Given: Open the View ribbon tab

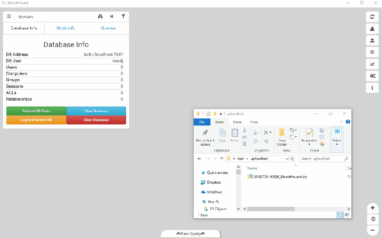Looking at the screenshot, I should [x=254, y=122].
